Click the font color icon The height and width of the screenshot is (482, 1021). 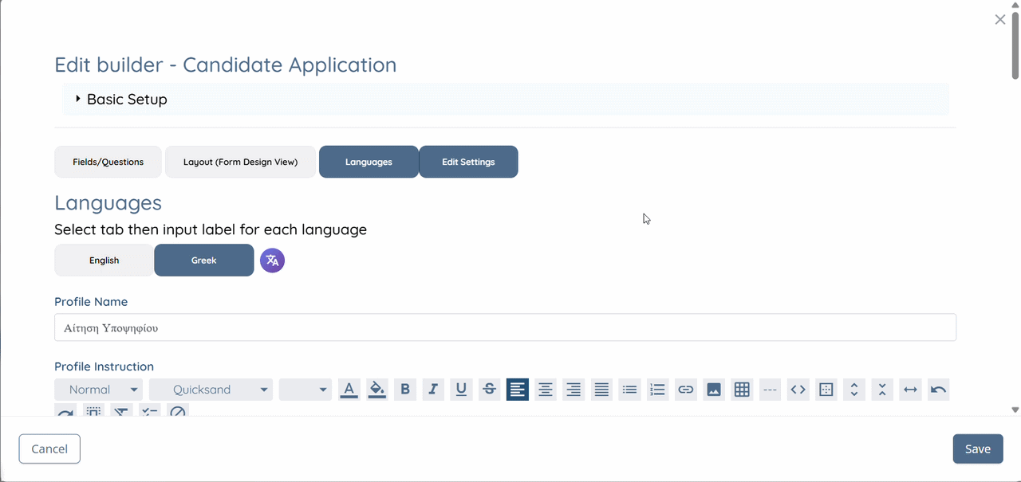coord(349,390)
